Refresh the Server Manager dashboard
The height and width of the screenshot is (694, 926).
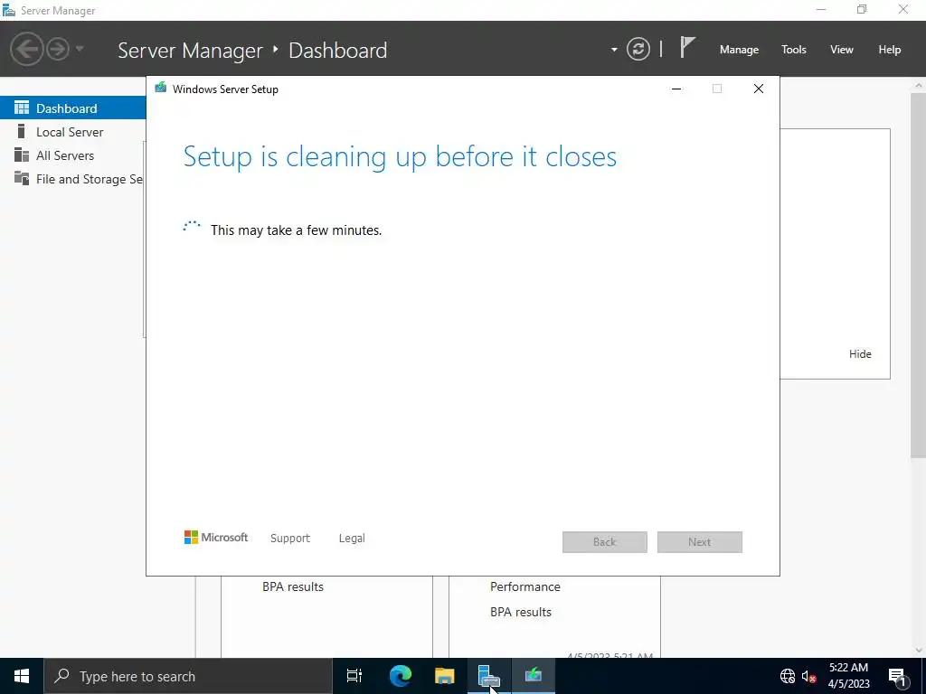point(638,49)
